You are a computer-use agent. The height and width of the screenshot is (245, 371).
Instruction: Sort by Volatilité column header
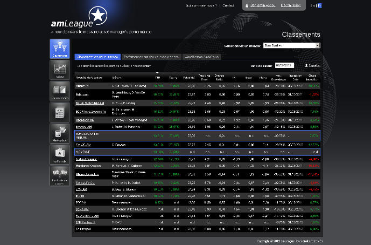click(x=188, y=78)
